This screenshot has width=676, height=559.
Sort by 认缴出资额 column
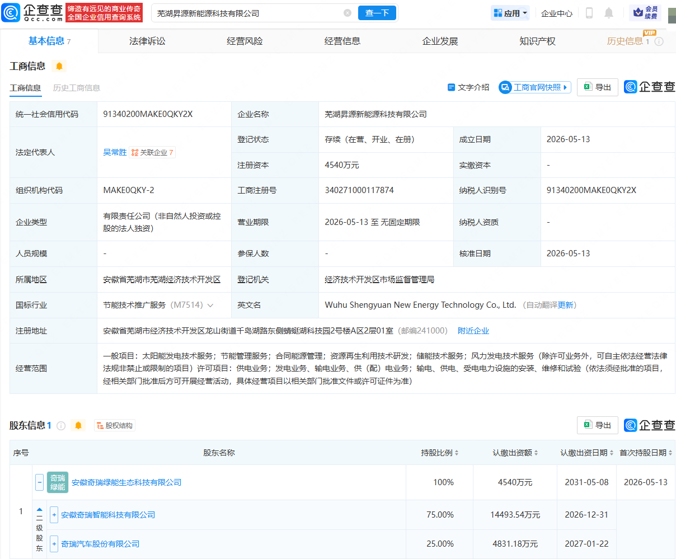pos(536,453)
